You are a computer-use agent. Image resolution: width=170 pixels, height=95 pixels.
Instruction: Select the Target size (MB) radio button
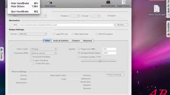click(x=79, y=49)
